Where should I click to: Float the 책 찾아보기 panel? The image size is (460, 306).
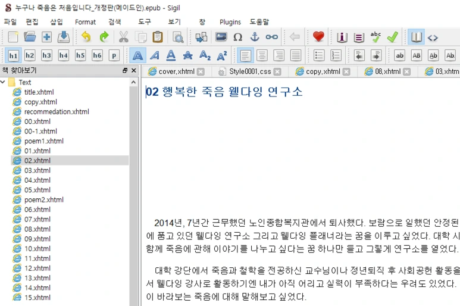point(125,70)
